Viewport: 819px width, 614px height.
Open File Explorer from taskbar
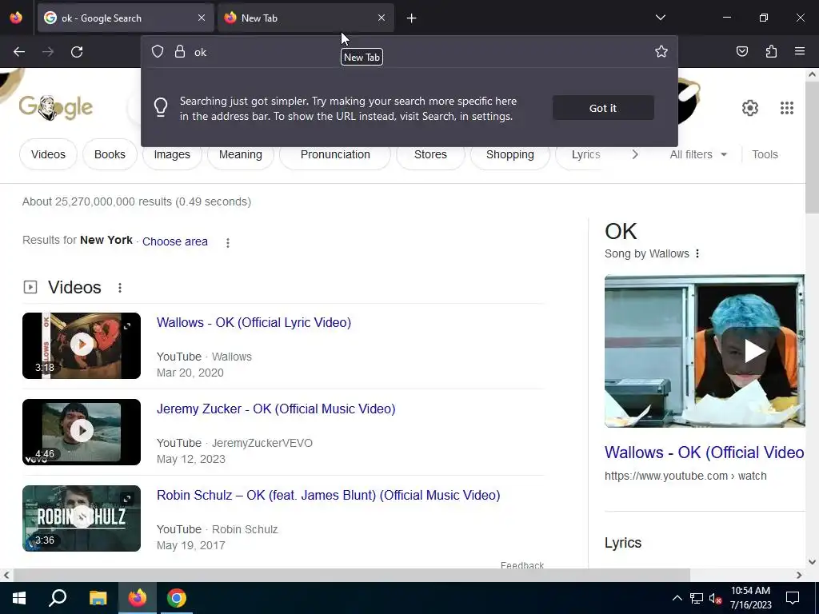click(98, 598)
